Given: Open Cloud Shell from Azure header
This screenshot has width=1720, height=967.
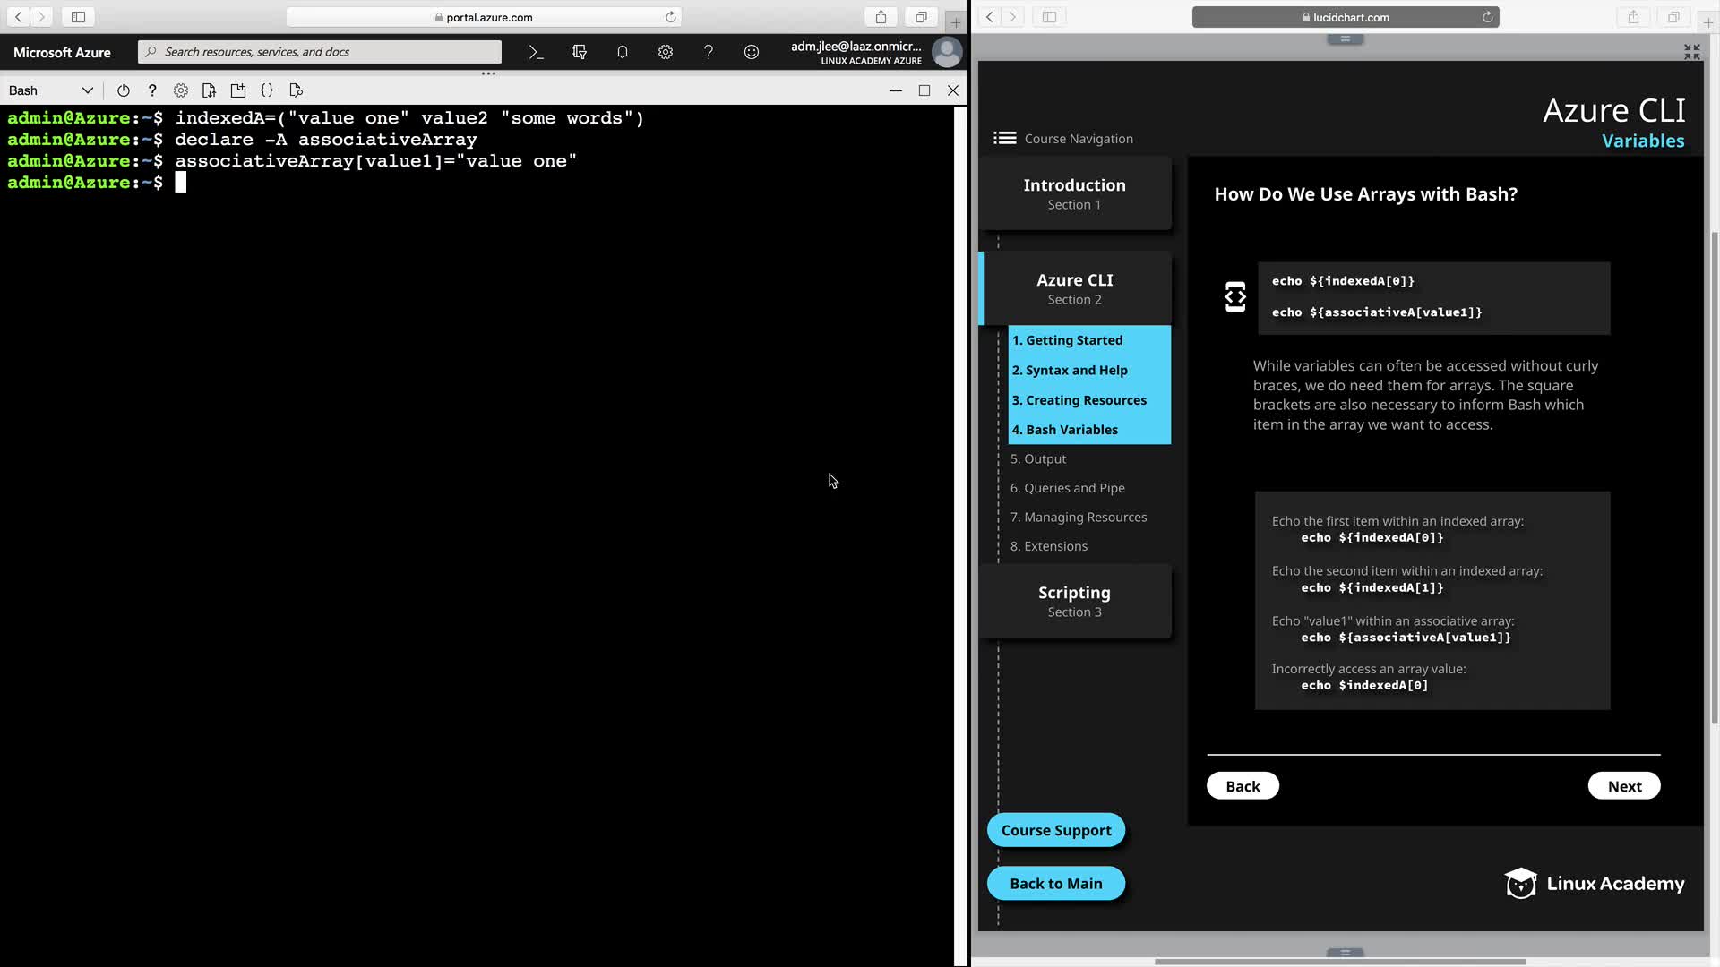Looking at the screenshot, I should click(536, 52).
